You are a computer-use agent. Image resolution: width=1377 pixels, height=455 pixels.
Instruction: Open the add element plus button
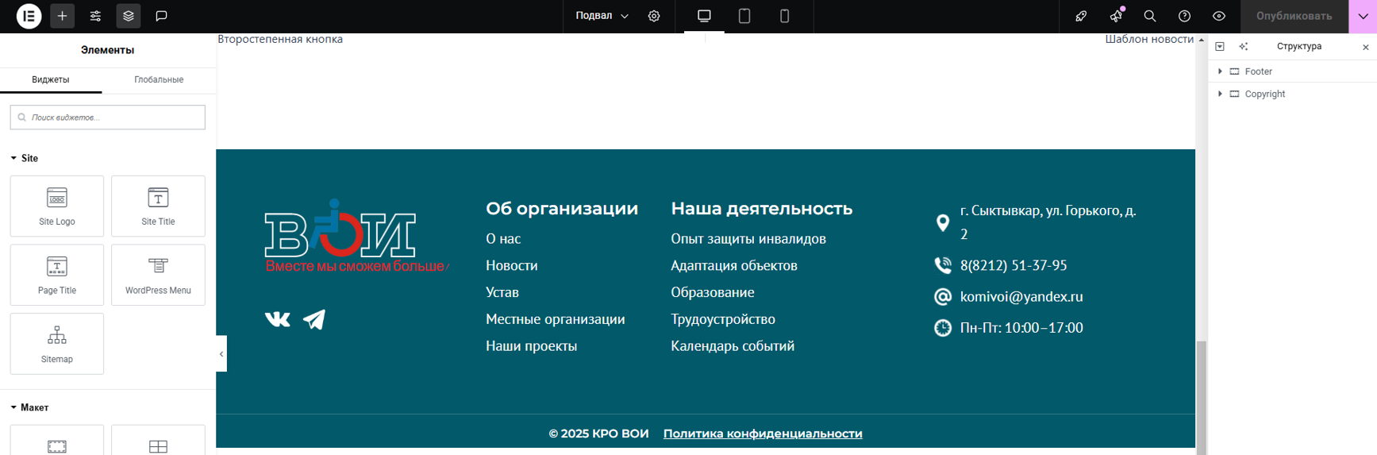click(62, 16)
